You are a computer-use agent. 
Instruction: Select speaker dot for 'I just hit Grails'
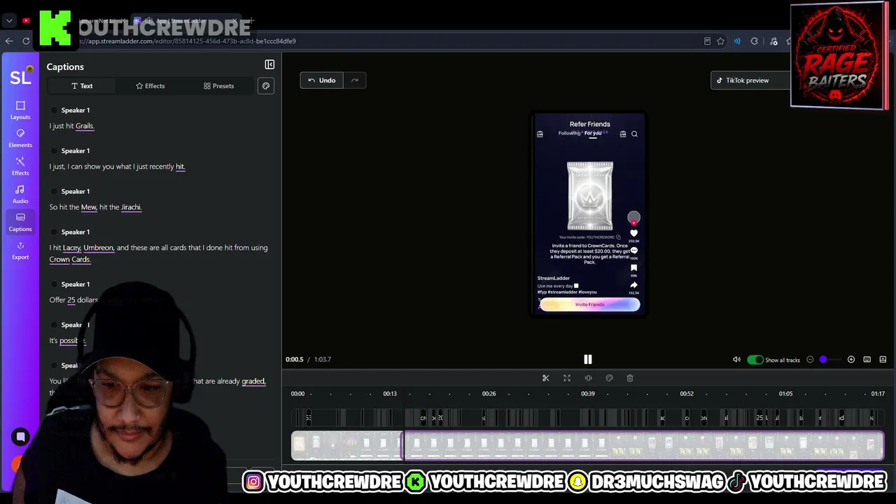(x=54, y=111)
